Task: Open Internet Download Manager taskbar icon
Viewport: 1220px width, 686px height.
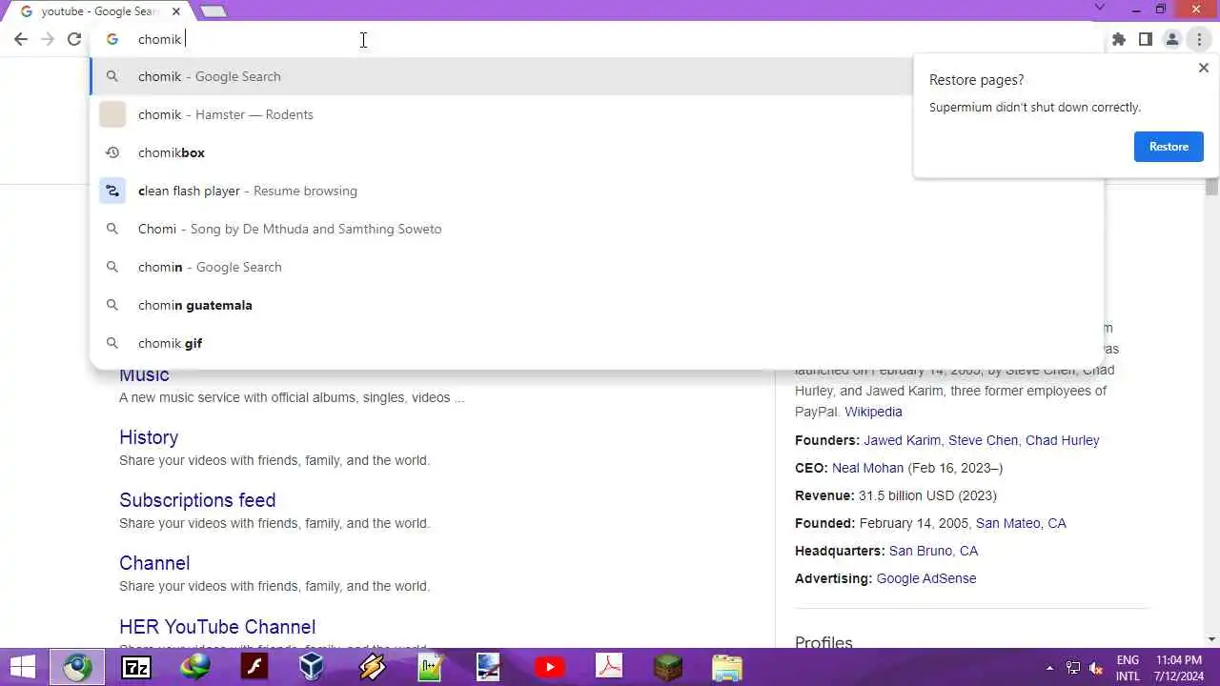Action: point(195,667)
